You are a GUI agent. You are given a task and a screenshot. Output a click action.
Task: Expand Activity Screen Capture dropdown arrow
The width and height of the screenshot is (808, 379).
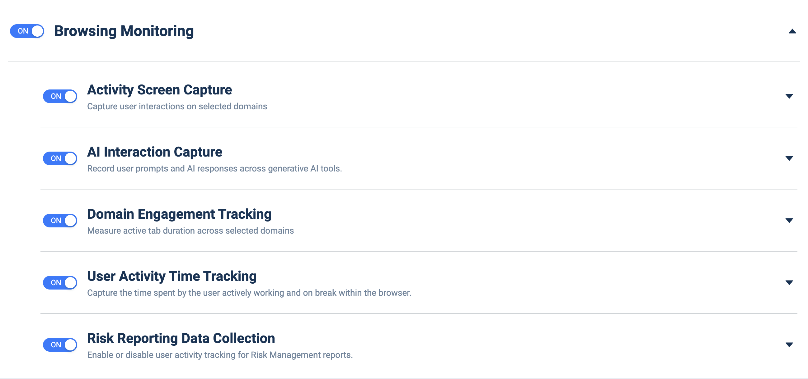tap(789, 96)
